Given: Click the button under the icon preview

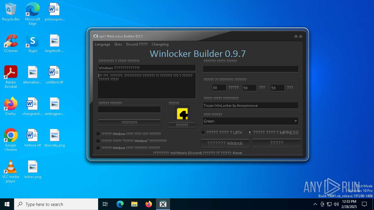Looking at the screenshot, I should coord(182,125).
